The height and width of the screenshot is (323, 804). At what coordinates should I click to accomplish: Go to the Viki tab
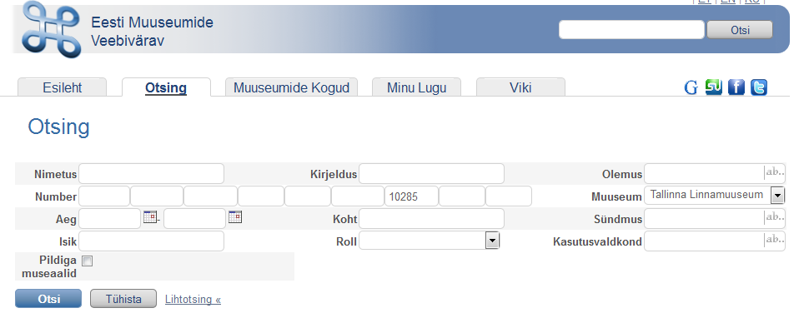click(x=520, y=87)
